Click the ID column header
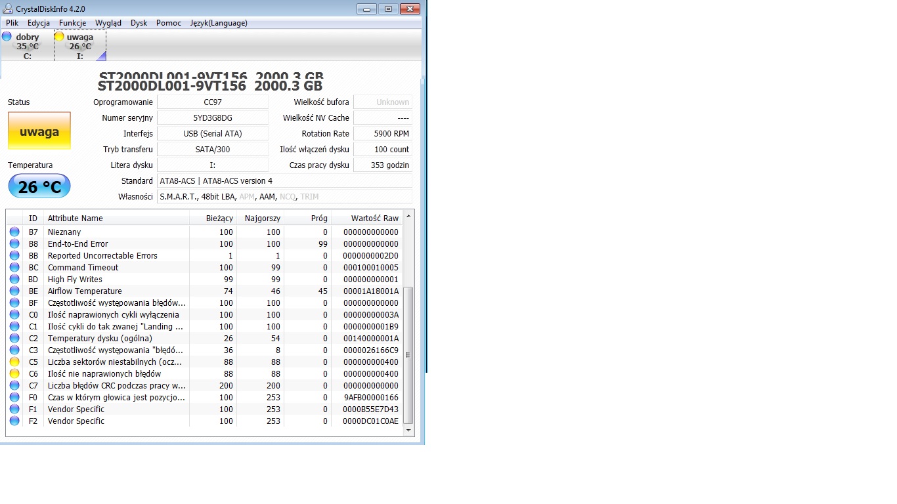Viewport: 897px width, 504px height. click(33, 218)
